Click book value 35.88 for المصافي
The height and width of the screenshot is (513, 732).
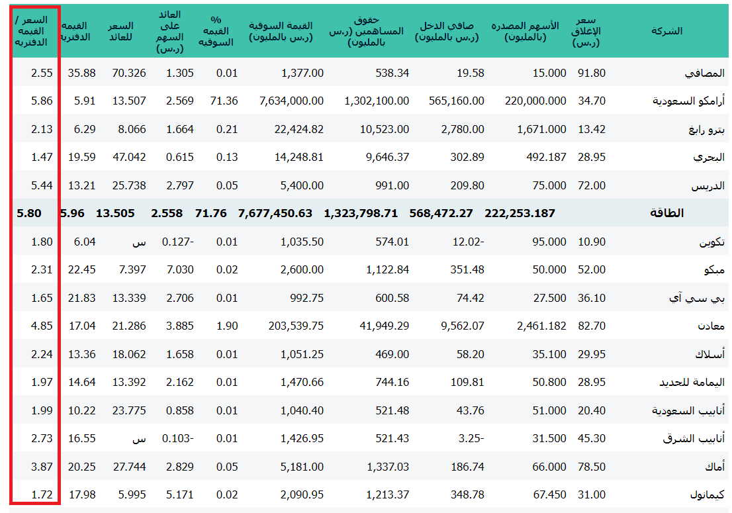(x=81, y=73)
